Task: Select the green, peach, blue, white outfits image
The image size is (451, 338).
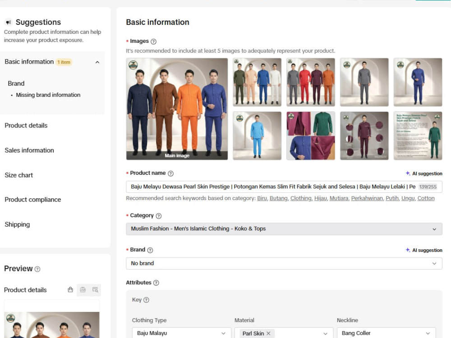Action: click(x=257, y=82)
